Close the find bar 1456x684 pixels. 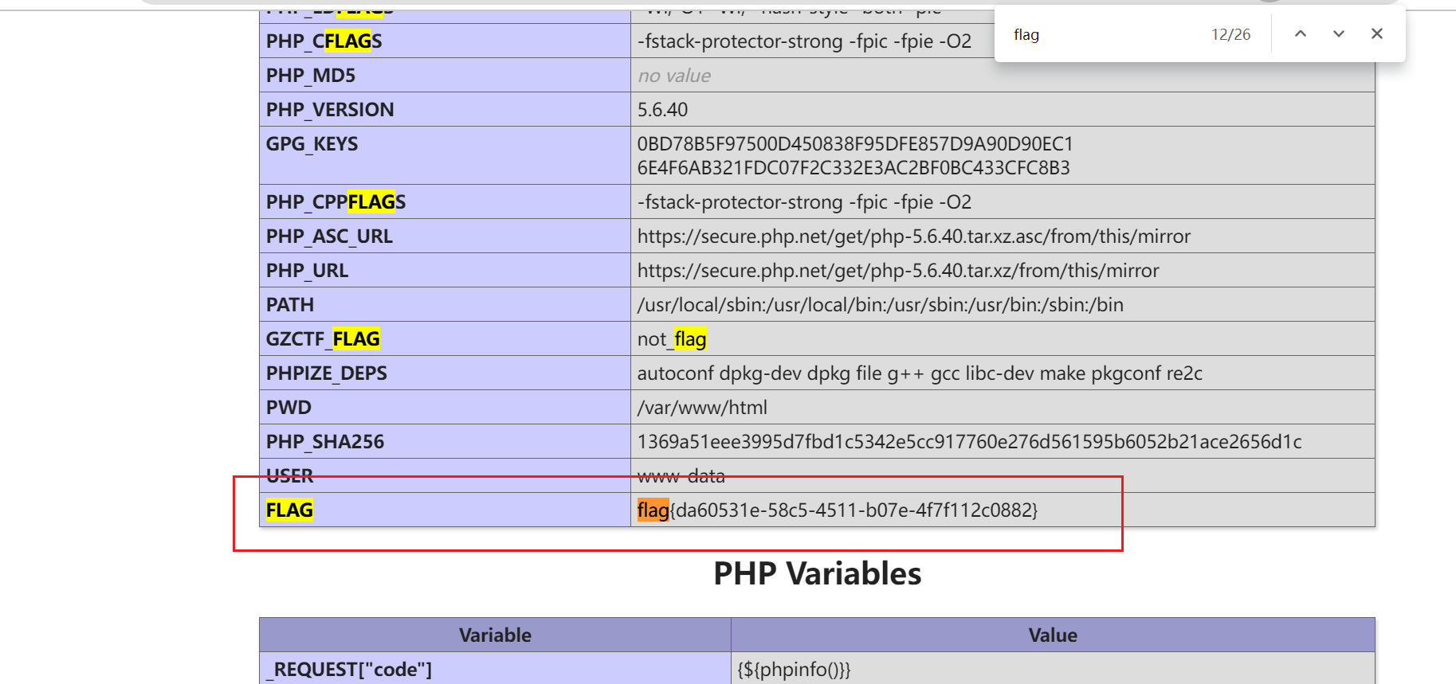1376,34
